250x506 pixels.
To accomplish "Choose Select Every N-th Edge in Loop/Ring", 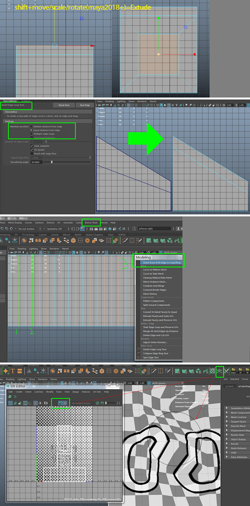I will click(x=161, y=262).
